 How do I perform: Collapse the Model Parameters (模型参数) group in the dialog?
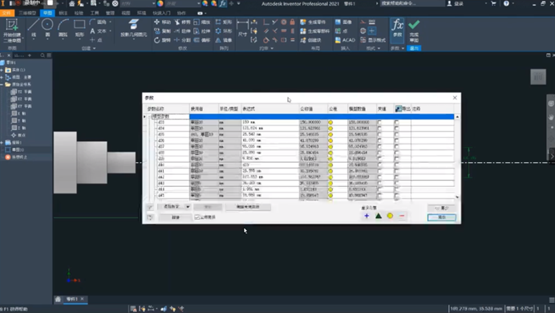click(x=150, y=116)
